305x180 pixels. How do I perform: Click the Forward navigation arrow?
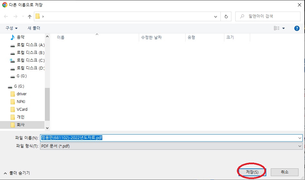15,16
